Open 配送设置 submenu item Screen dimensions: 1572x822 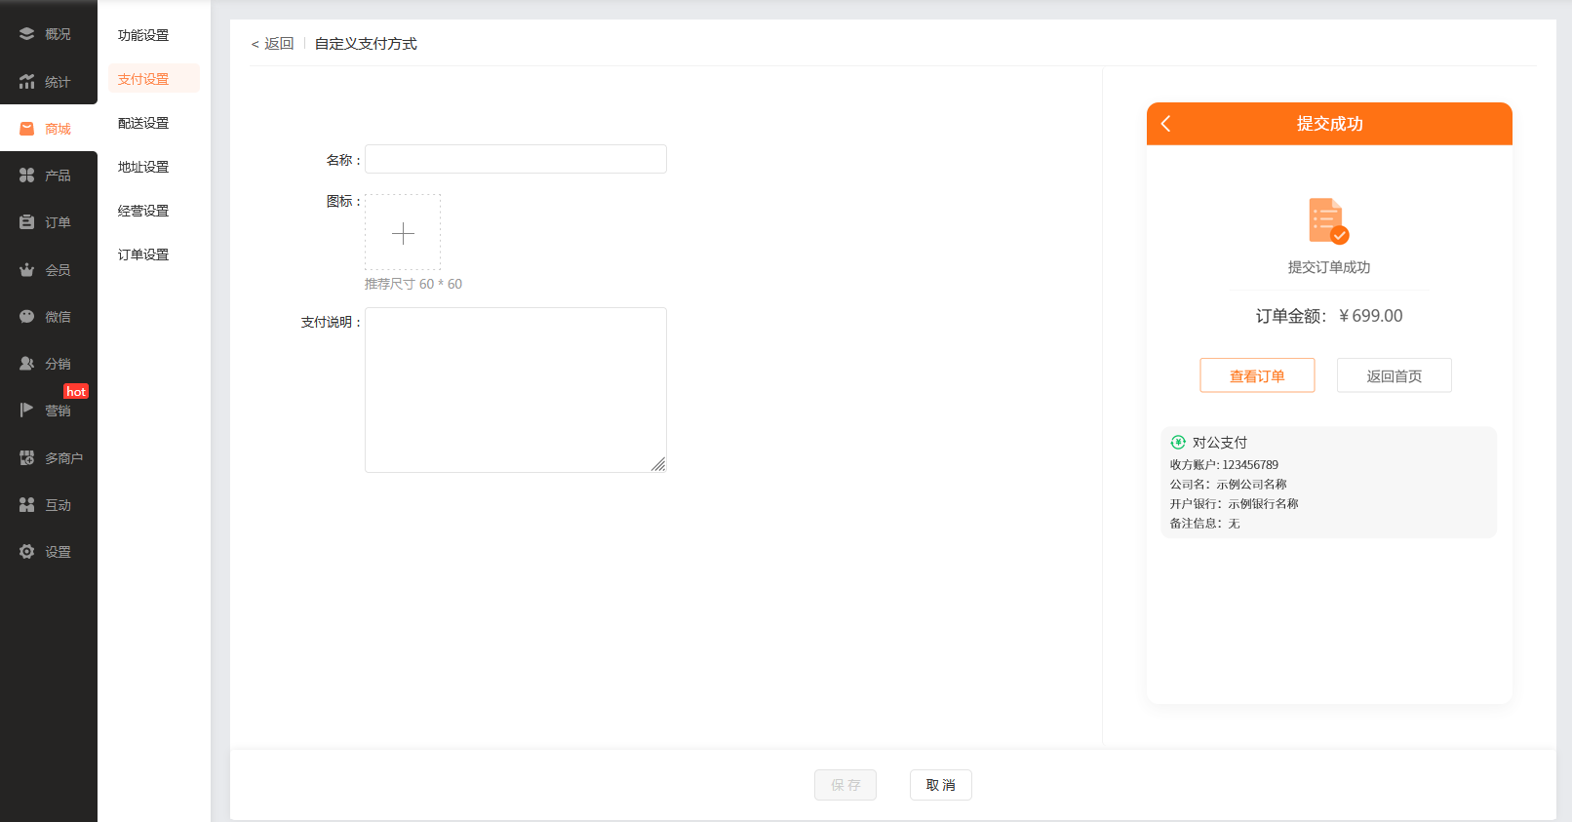[x=143, y=123]
